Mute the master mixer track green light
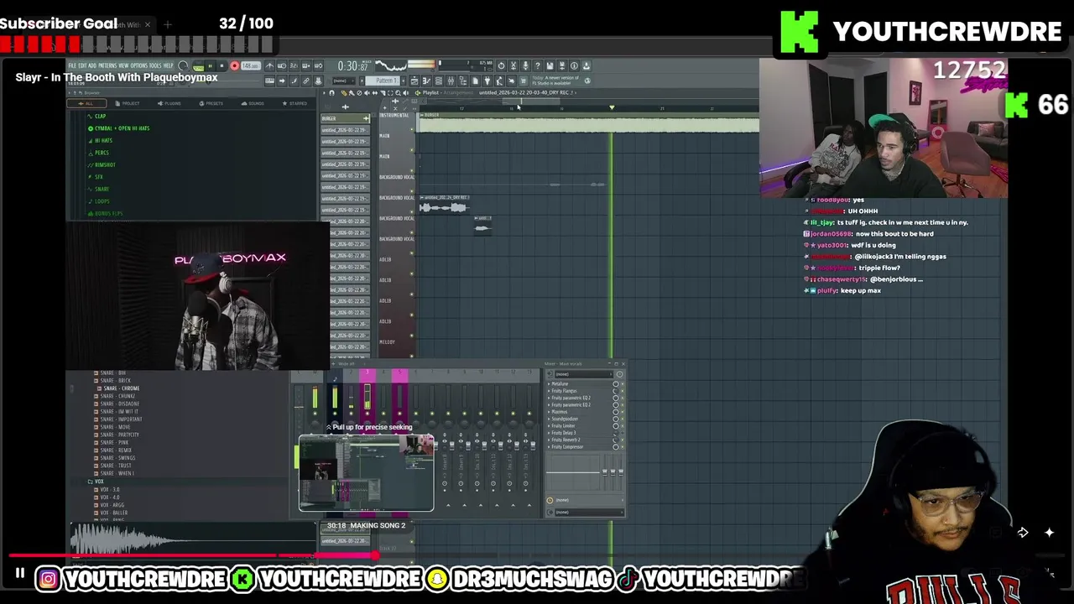1074x604 pixels. [315, 414]
